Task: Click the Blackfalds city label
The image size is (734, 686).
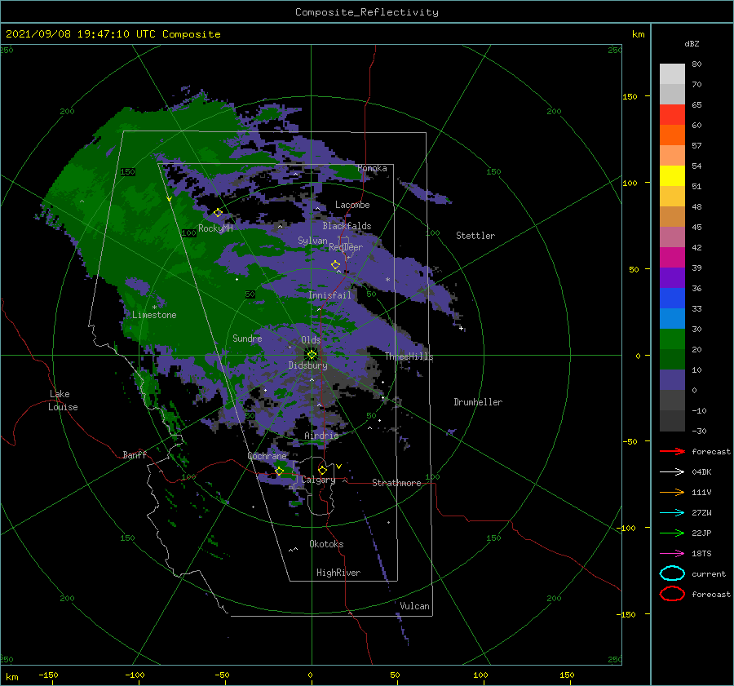Action: point(347,226)
